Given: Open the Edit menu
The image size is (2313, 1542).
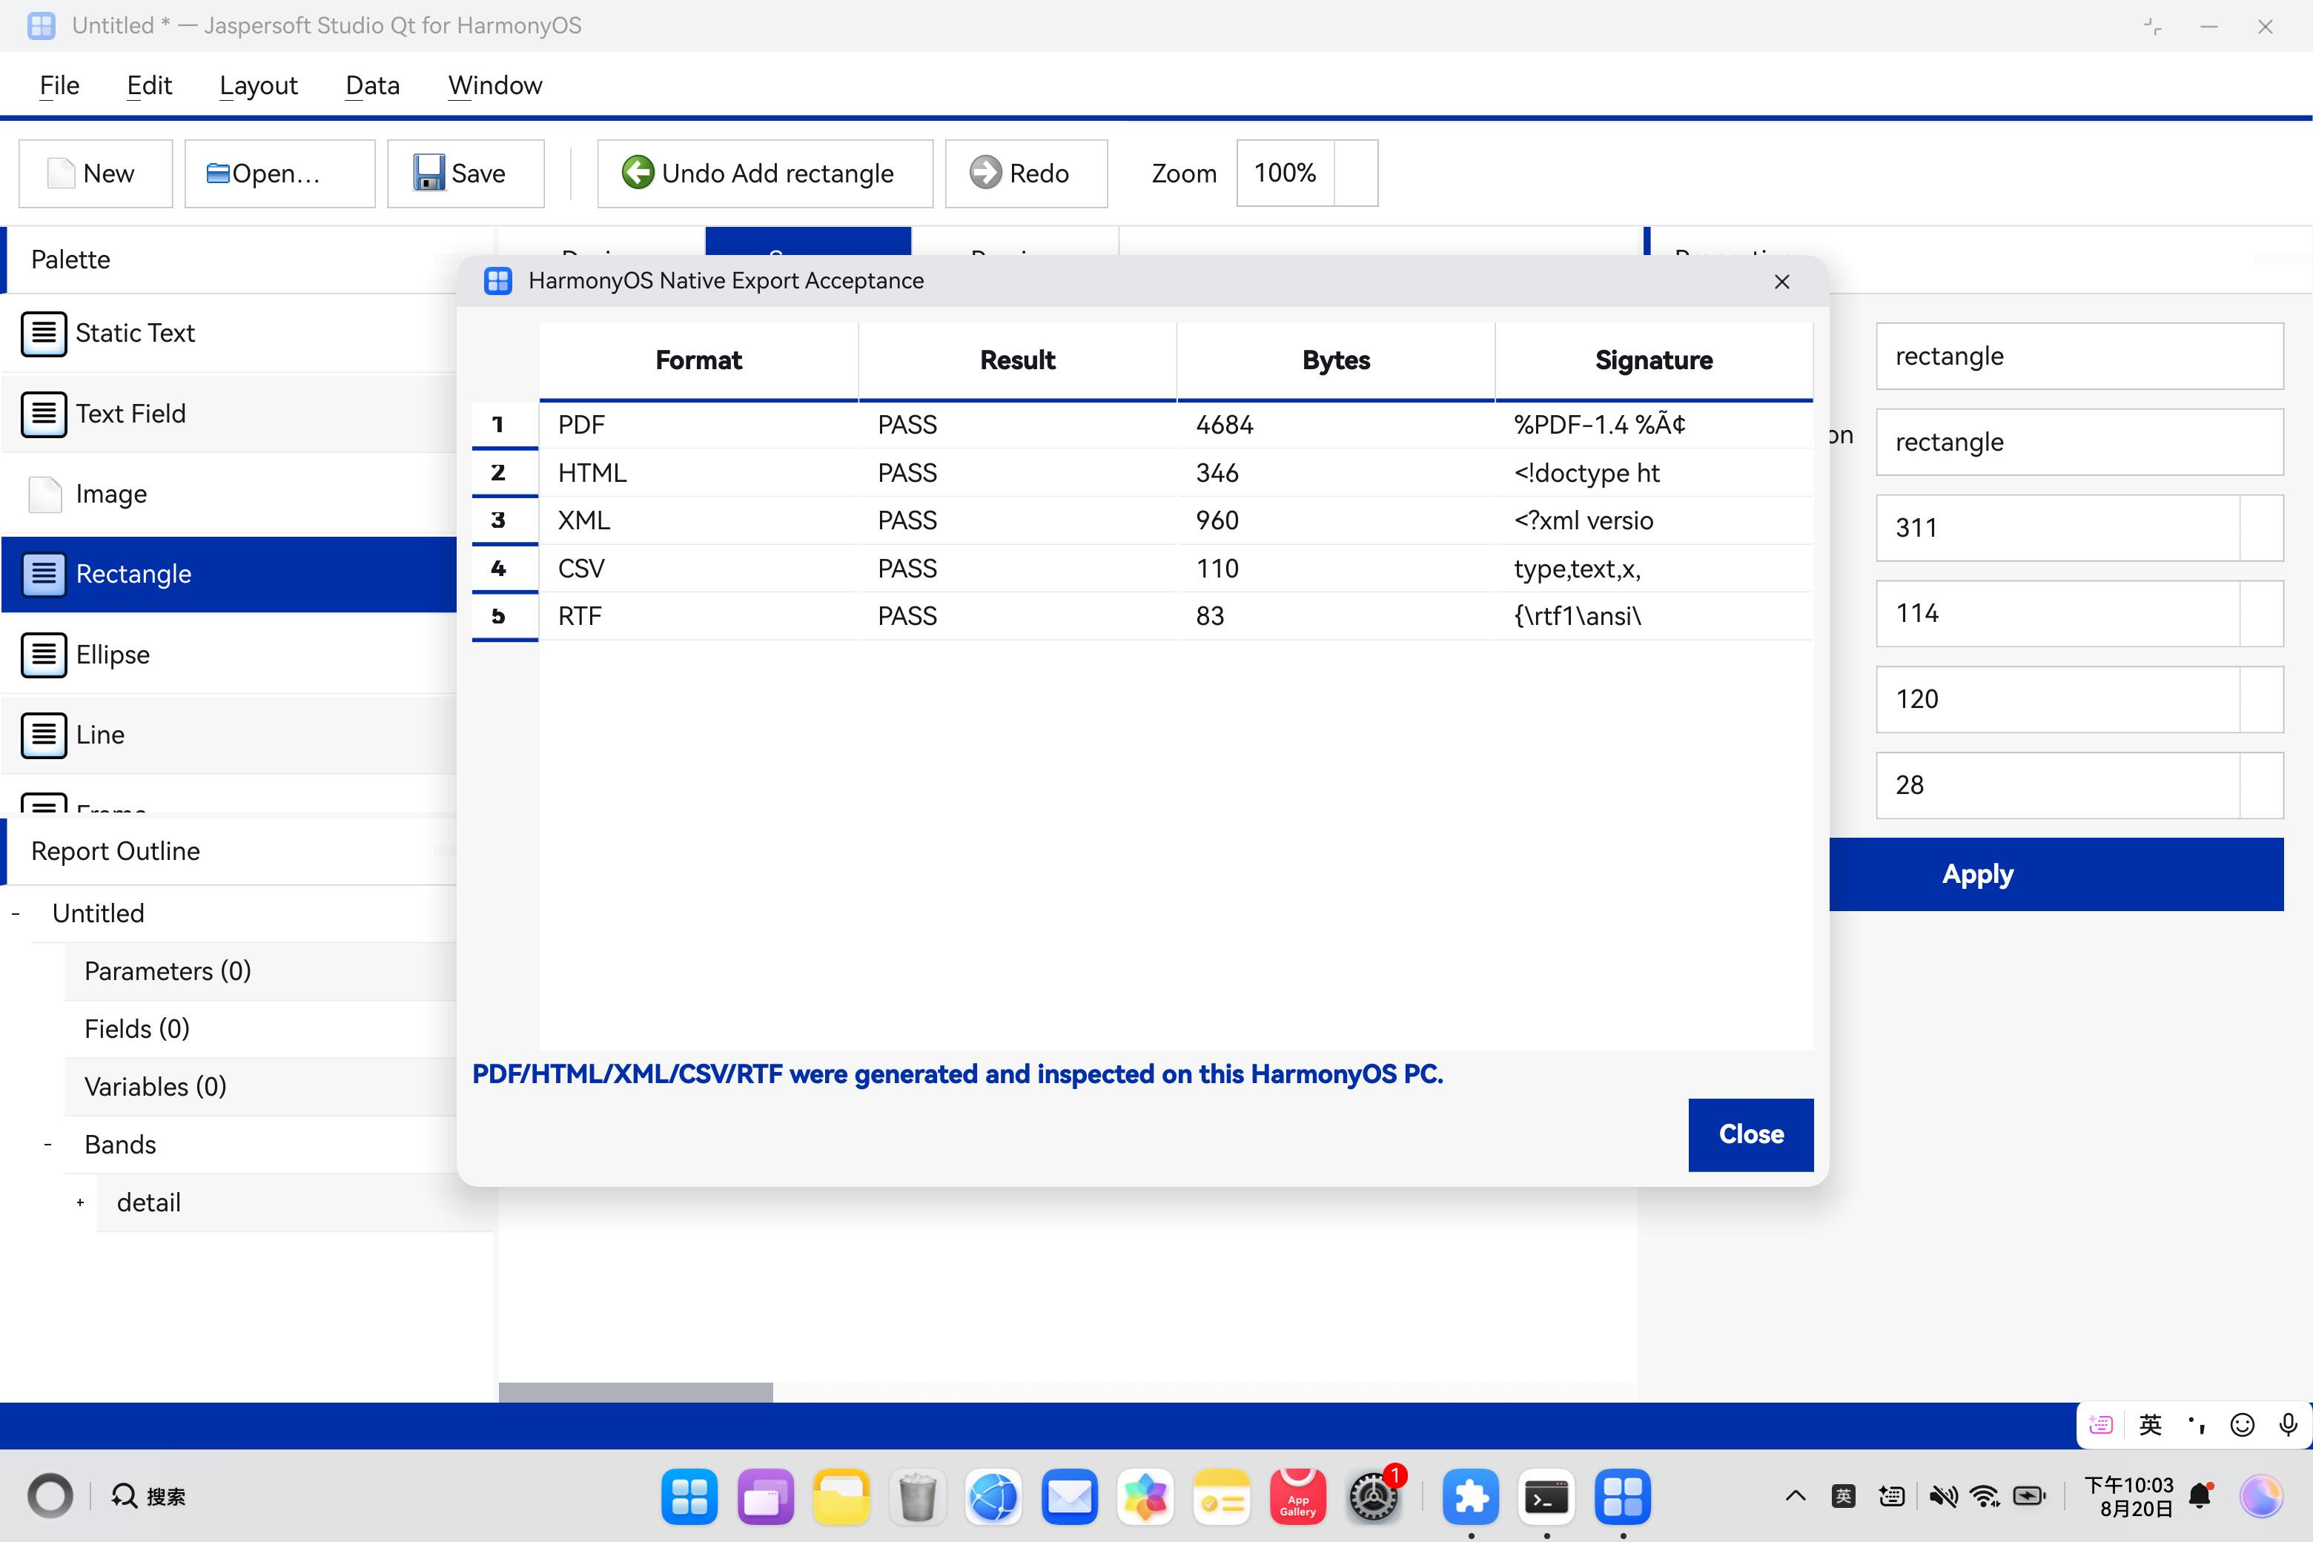Looking at the screenshot, I should (150, 85).
